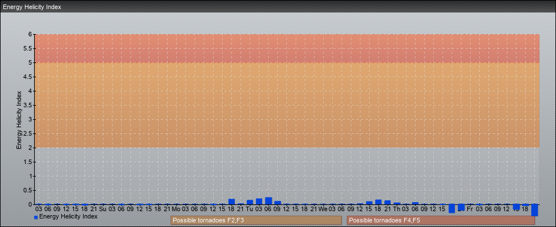This screenshot has width=556, height=227.
Task: Click the Energy Helicity Index legend label
Action: click(68, 216)
